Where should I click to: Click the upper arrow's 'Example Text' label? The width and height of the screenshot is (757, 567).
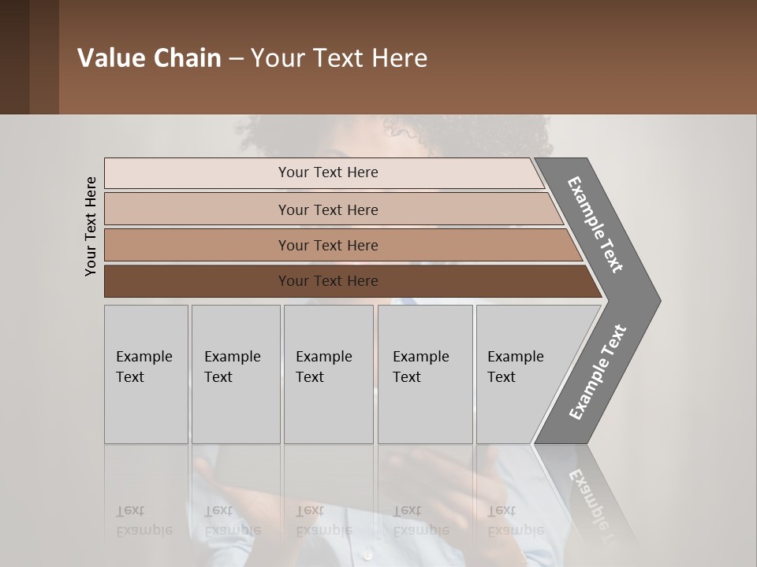595,224
